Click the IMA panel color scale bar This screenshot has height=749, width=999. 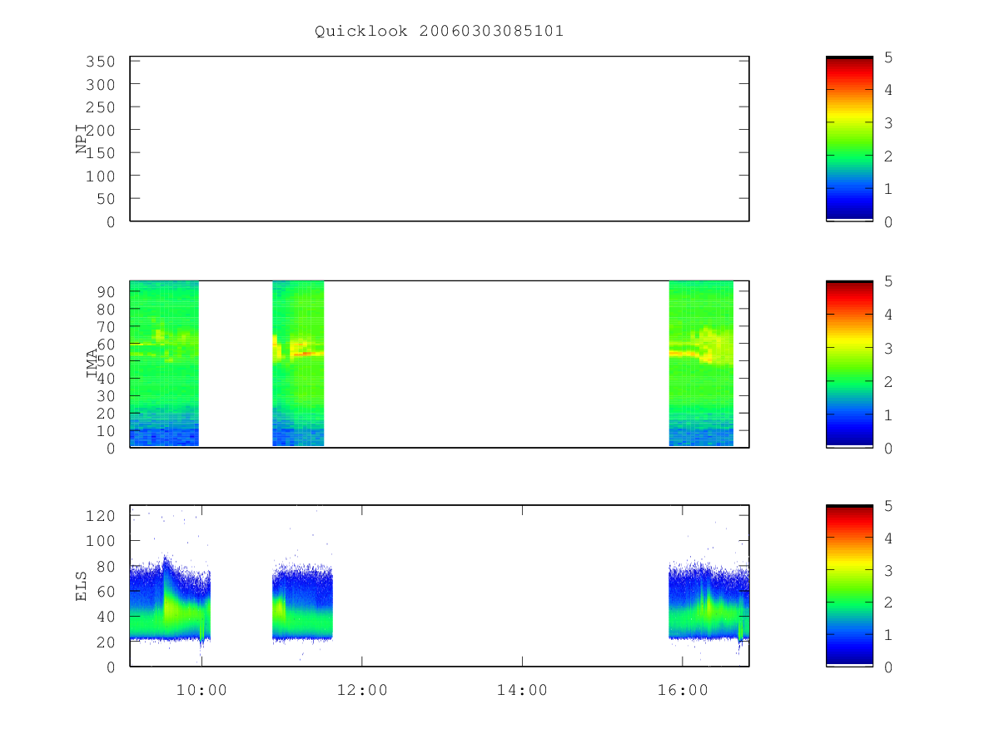pyautogui.click(x=849, y=365)
